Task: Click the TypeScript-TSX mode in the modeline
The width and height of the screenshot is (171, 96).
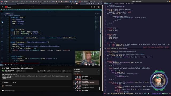Action: tap(156, 94)
